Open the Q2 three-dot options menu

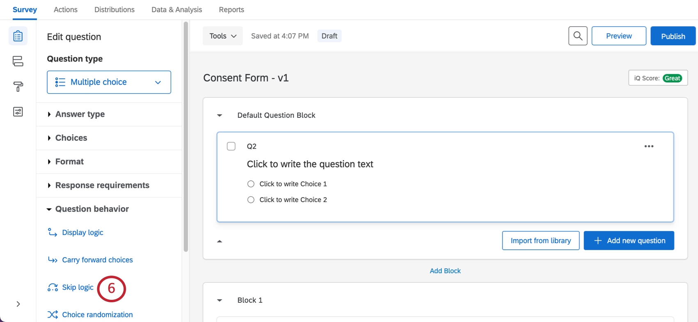(x=649, y=146)
